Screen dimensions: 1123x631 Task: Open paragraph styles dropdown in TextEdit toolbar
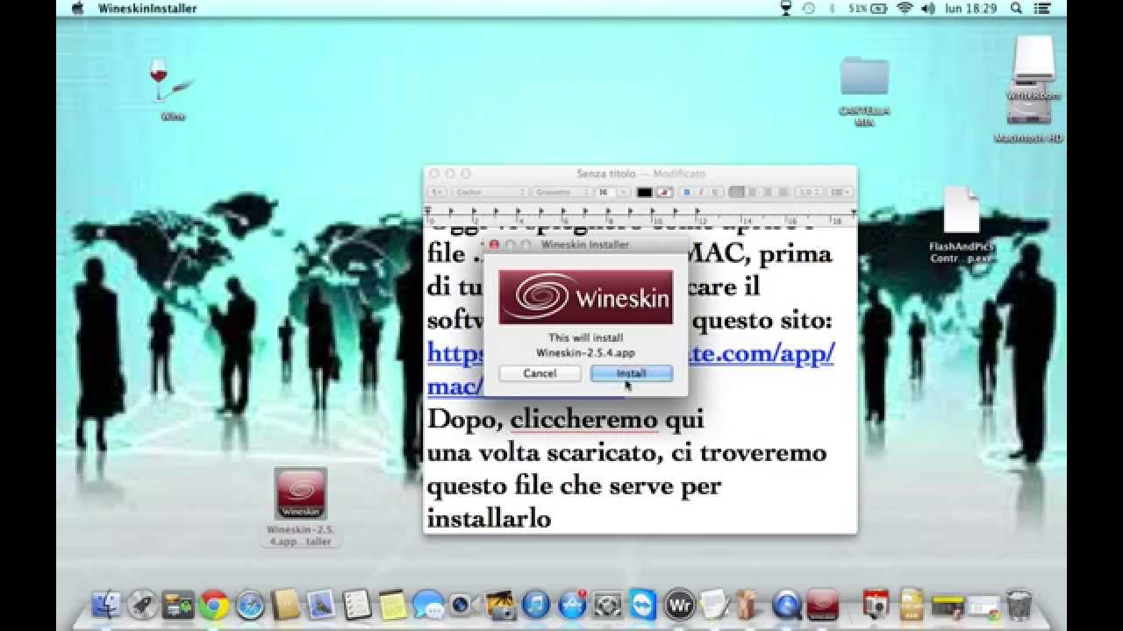coord(437,192)
